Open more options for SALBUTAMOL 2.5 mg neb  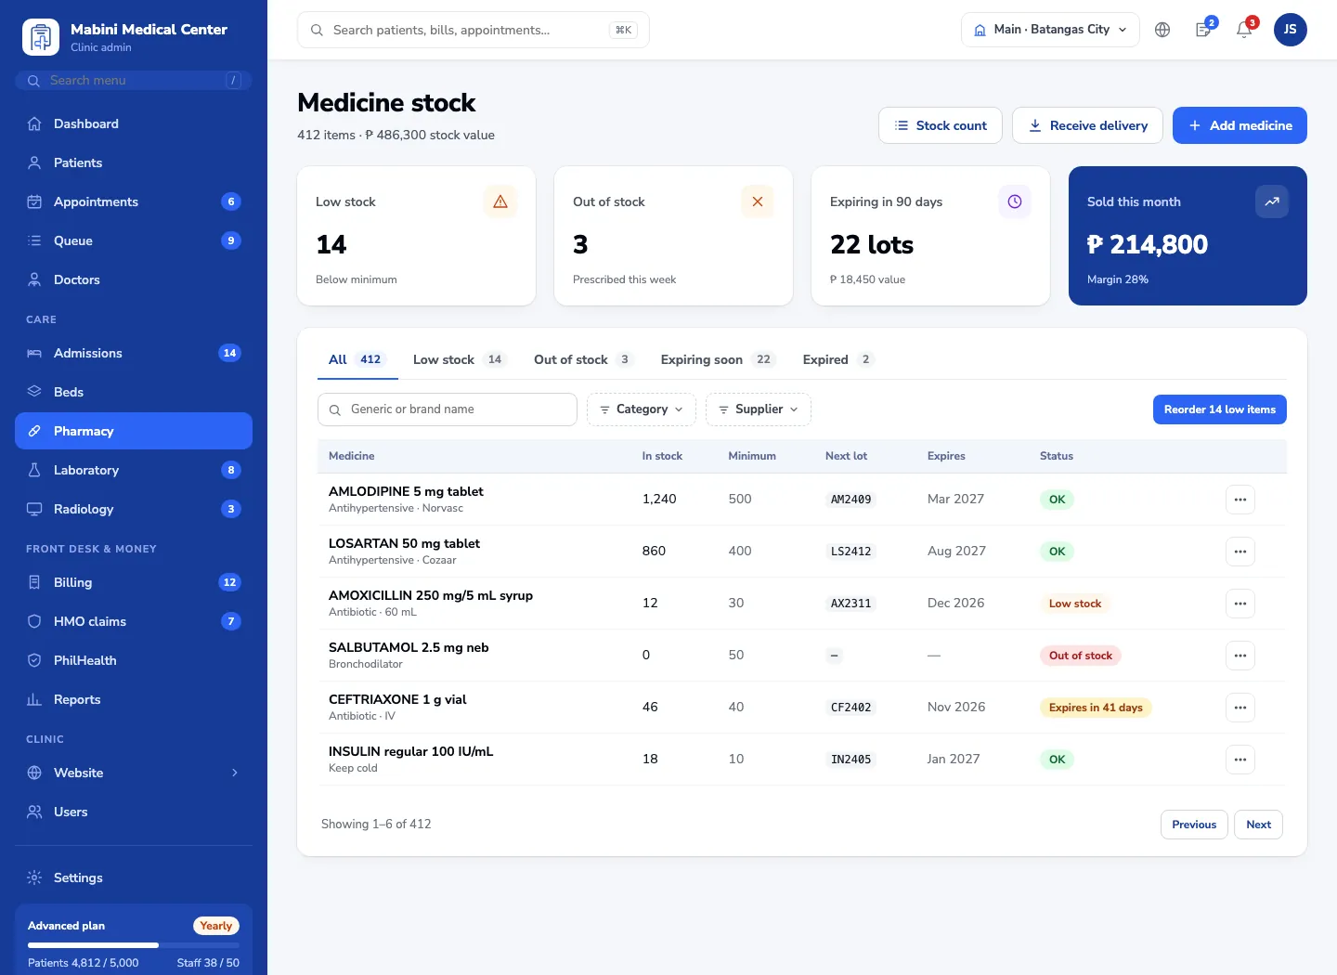(1240, 656)
